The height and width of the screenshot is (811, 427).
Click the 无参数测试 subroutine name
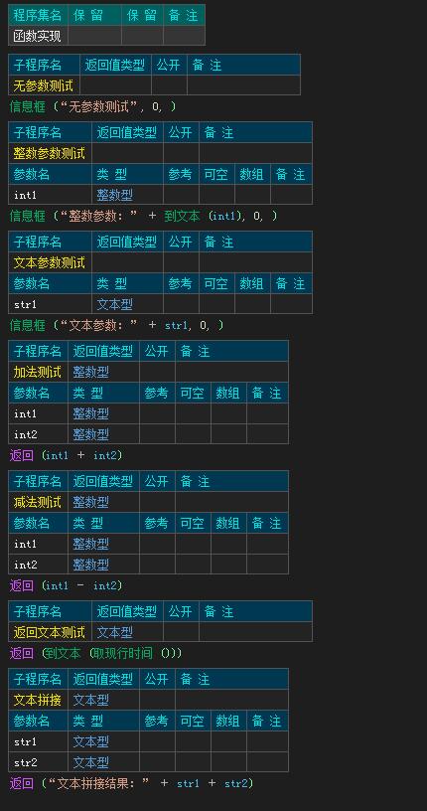(44, 85)
